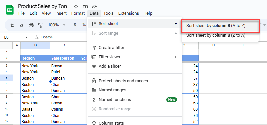Select column H header
Image resolution: width=267 pixels, height=125 pixels.
(213, 45)
